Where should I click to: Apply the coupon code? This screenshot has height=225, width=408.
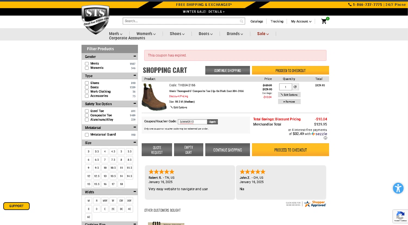(212, 122)
